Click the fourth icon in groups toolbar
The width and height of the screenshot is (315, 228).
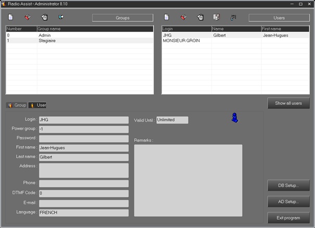point(61,17)
